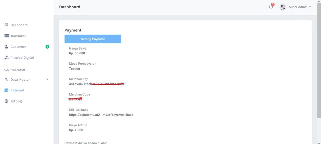Click the Harga Sewa label
Viewport: 321px width, 144px height.
[x=78, y=49]
